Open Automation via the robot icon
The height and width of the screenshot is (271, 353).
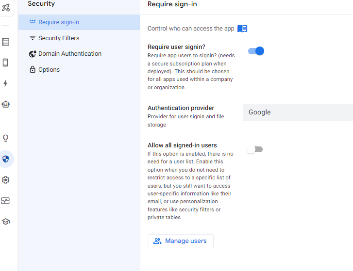(x=6, y=104)
